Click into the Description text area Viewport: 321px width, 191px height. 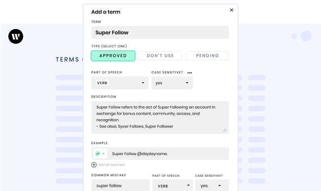pos(160,117)
